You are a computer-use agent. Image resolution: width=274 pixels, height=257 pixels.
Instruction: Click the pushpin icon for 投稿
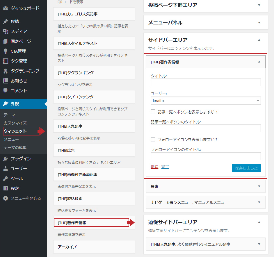pyautogui.click(x=6, y=22)
